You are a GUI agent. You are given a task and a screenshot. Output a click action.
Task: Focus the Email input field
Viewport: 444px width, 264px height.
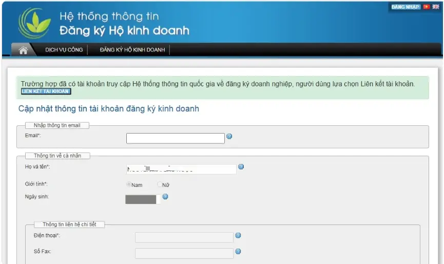175,138
